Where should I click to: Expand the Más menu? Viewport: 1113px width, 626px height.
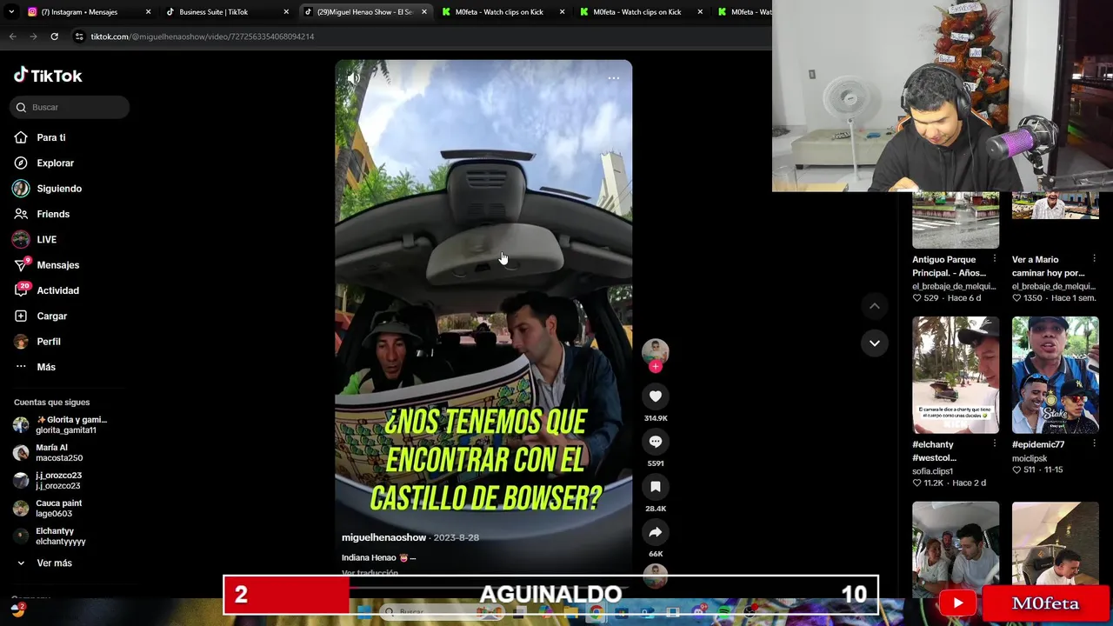point(46,367)
